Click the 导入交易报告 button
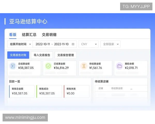 click(x=42, y=55)
